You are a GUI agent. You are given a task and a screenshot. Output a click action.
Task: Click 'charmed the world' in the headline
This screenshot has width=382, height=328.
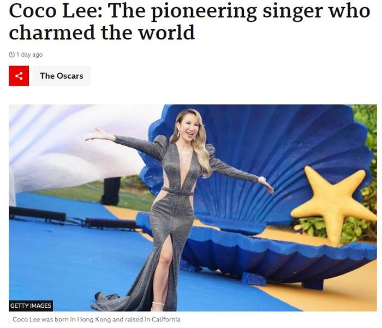click(102, 32)
